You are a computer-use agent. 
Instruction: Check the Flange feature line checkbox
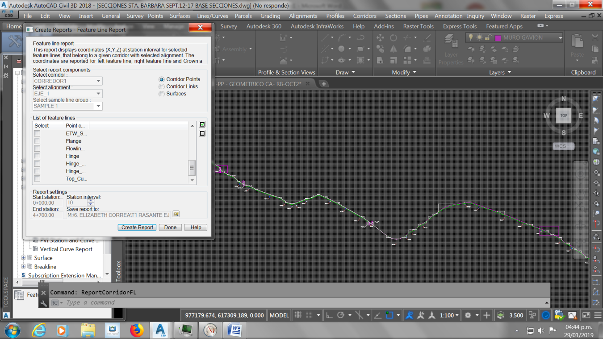[37, 141]
